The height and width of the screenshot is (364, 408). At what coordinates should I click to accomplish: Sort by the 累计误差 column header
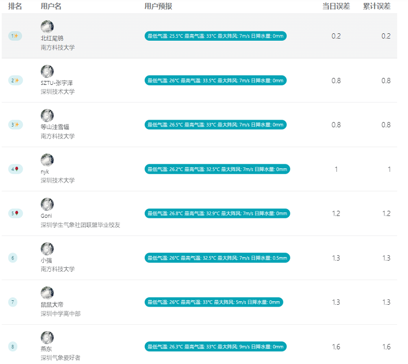(377, 6)
